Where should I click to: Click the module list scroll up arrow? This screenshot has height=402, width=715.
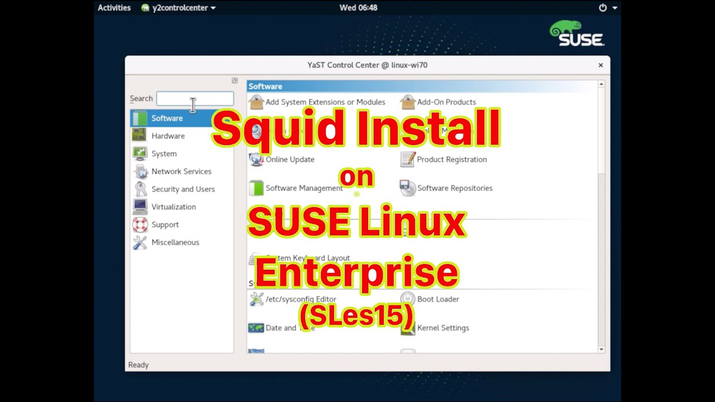pos(601,84)
